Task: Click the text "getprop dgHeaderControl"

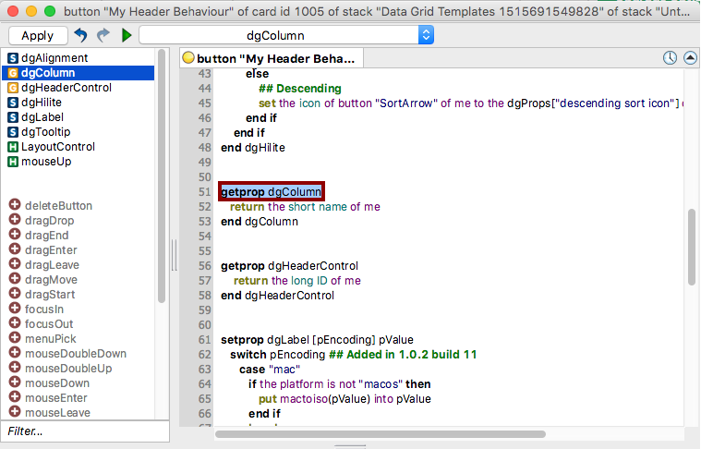Action: click(289, 266)
